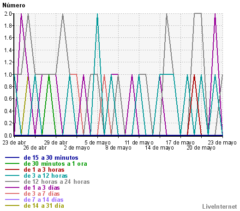
Task: Click the LiveInternet watermark text
Action: pos(220,206)
